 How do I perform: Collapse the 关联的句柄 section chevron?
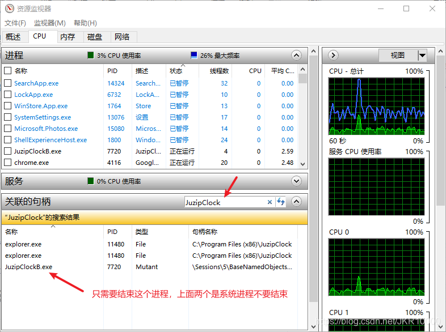point(296,201)
